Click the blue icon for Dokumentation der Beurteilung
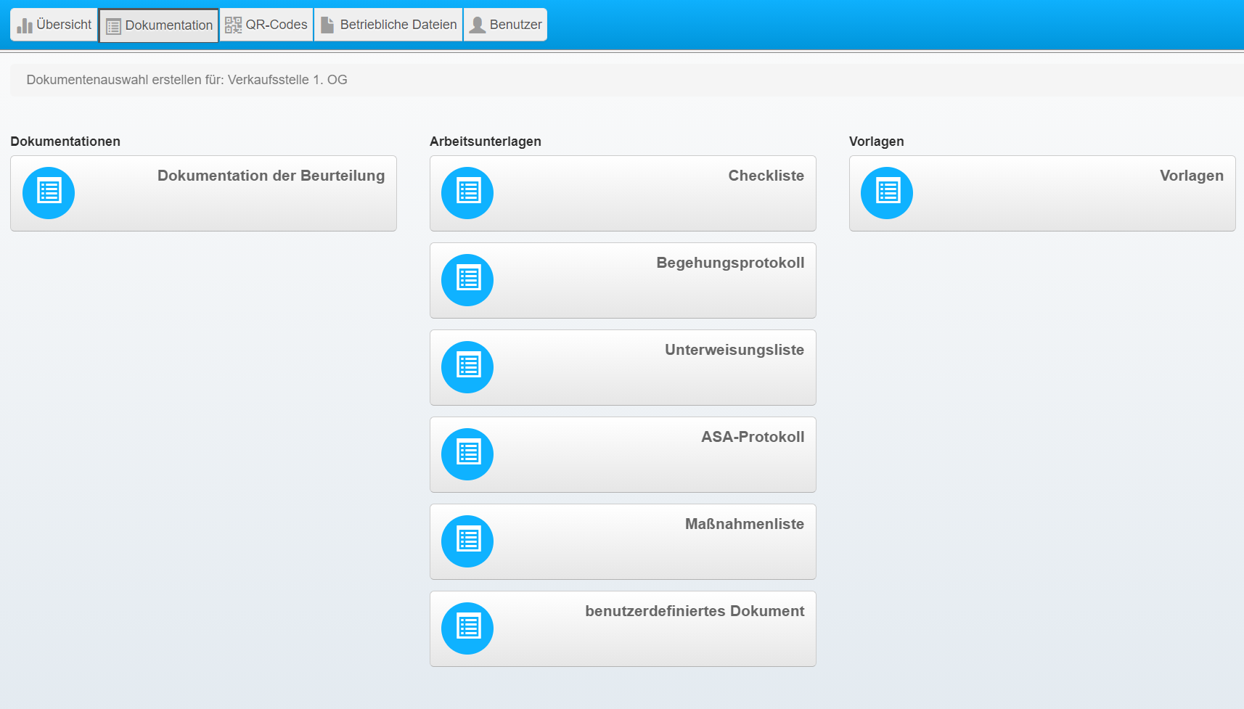Image resolution: width=1244 pixels, height=709 pixels. pyautogui.click(x=49, y=193)
